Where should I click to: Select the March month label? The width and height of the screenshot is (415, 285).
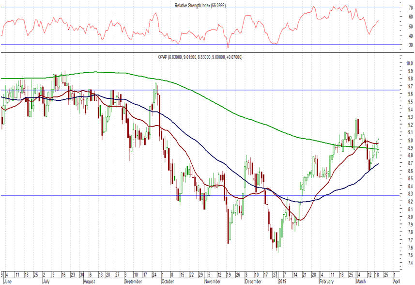(360, 281)
